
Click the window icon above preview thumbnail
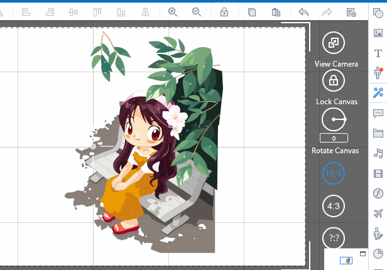(362, 254)
